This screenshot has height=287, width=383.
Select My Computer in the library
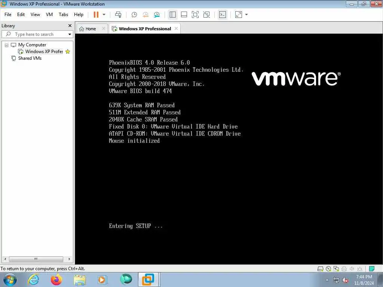(32, 45)
